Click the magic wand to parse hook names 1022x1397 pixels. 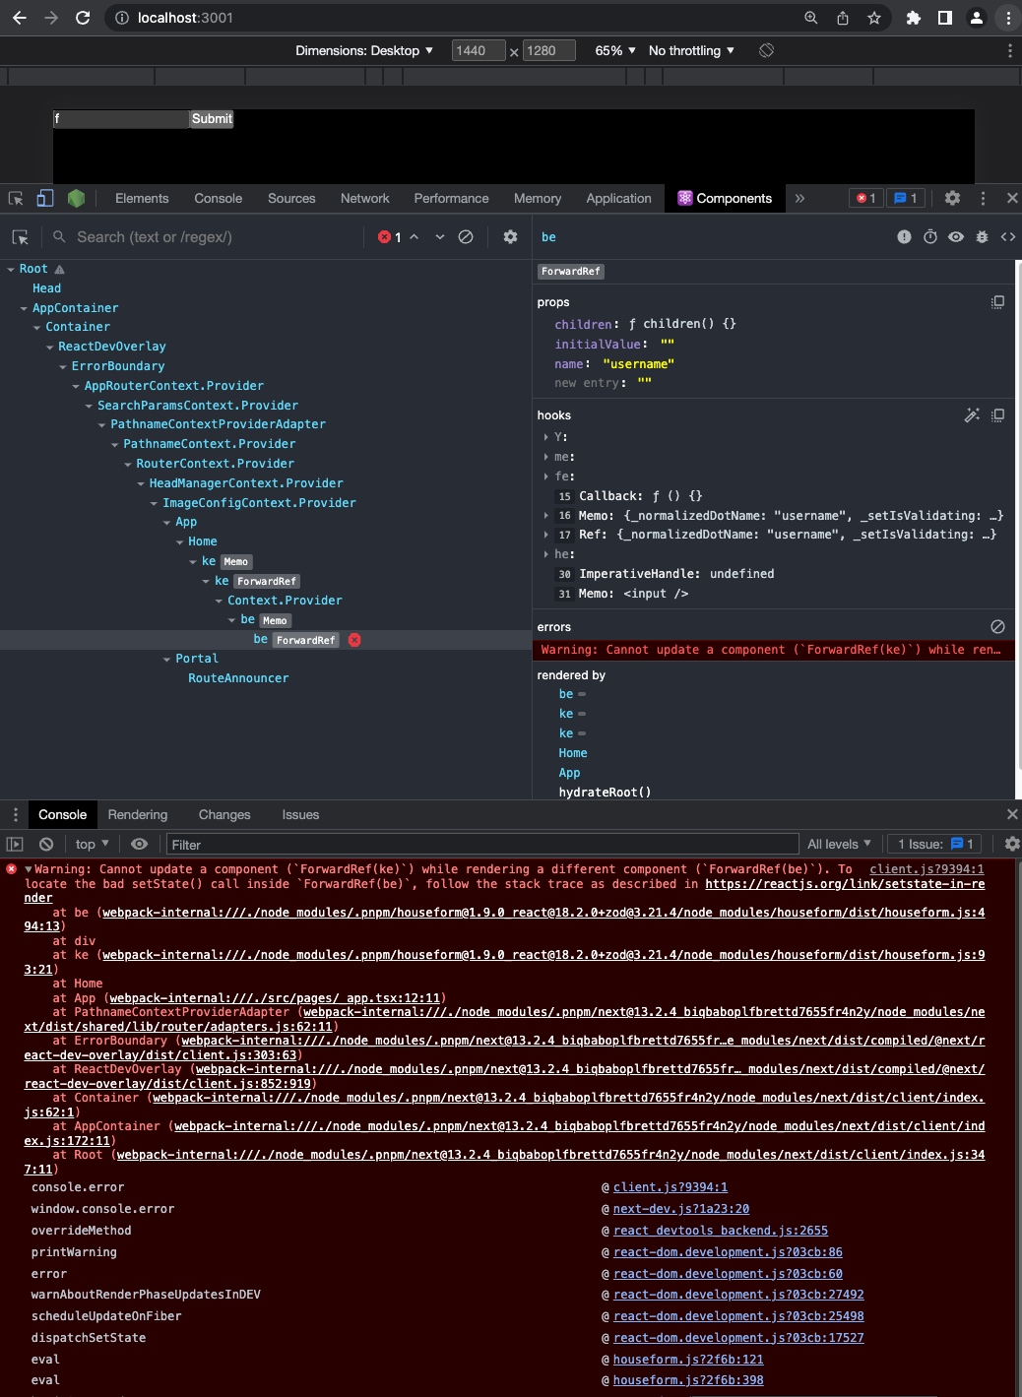(972, 415)
